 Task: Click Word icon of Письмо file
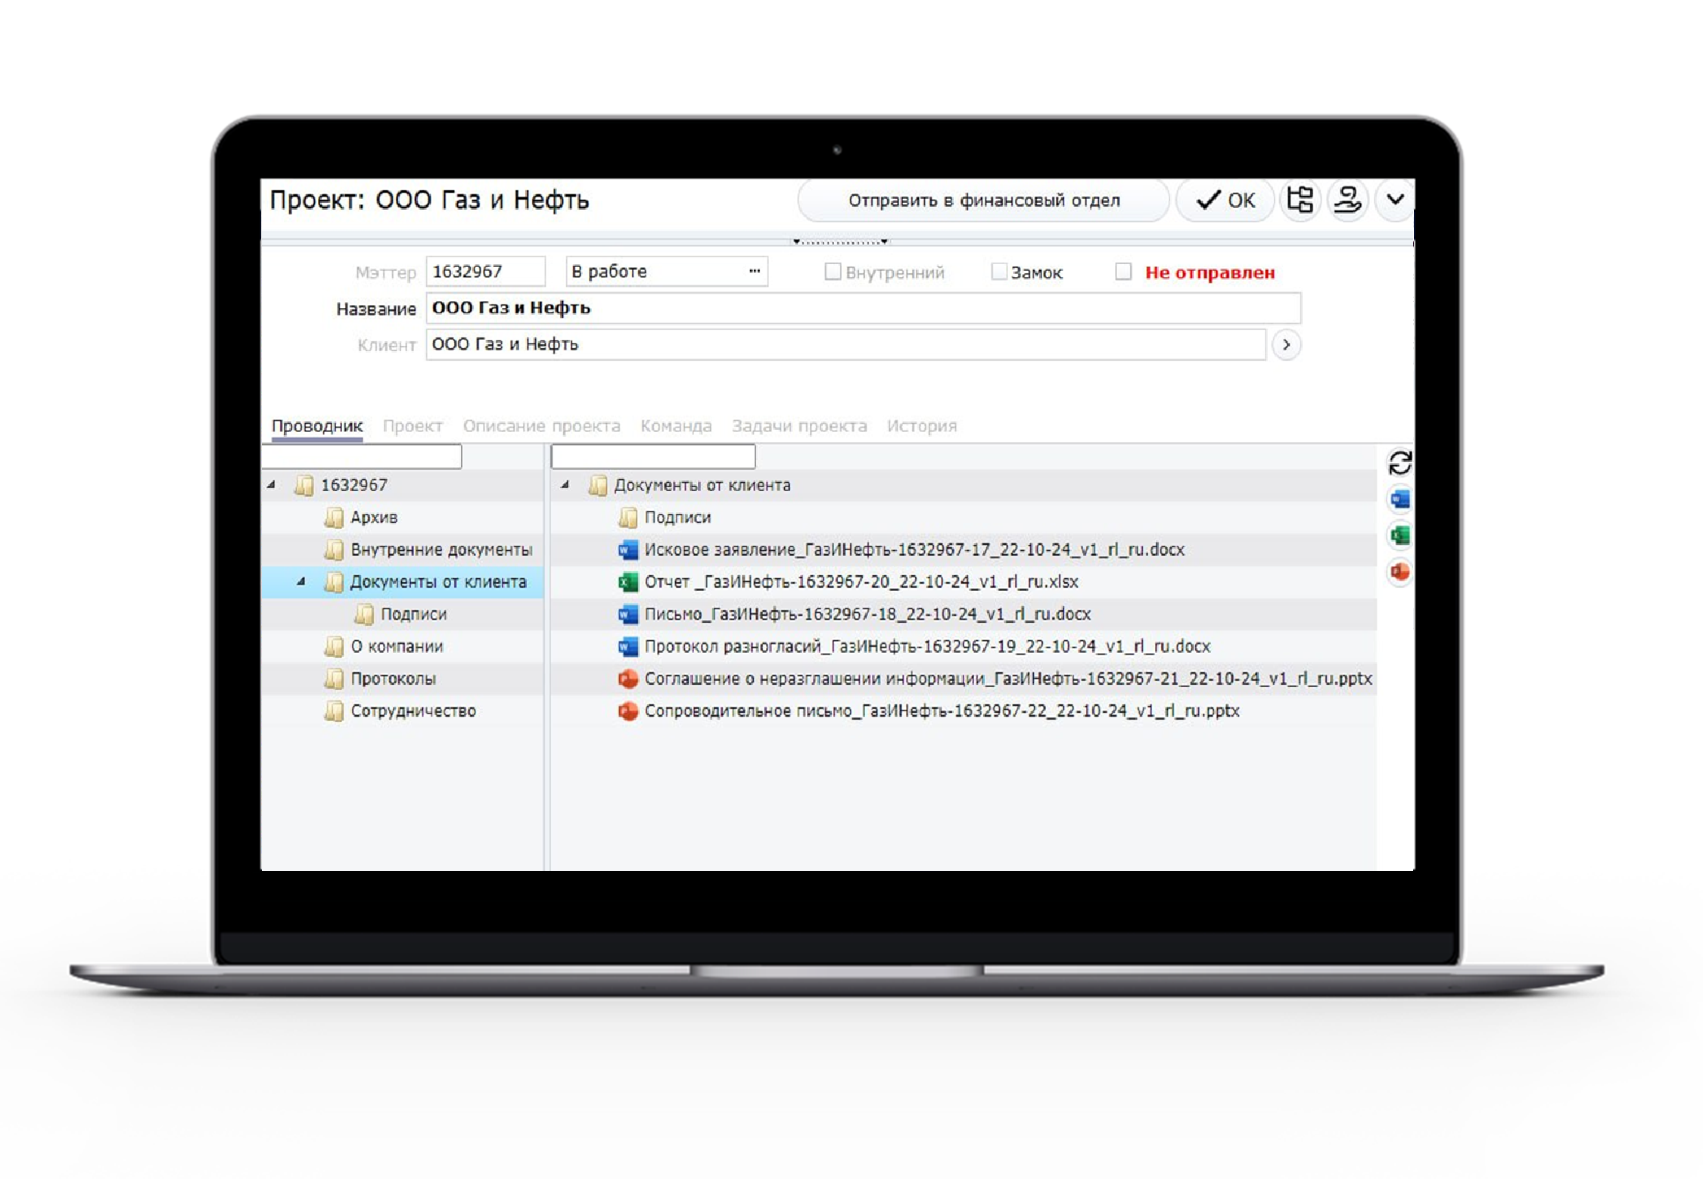coord(627,614)
